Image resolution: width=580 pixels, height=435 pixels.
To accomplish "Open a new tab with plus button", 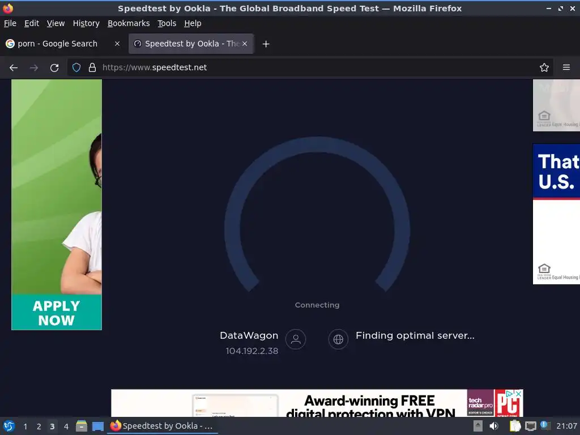I will tap(266, 44).
